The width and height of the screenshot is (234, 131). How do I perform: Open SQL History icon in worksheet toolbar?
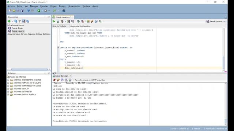96,21
